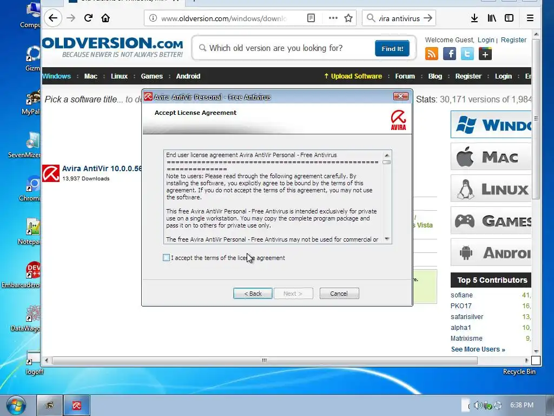Open Windows category sidebar banner

click(491, 124)
